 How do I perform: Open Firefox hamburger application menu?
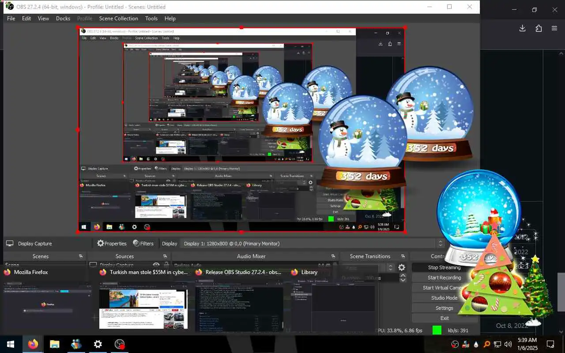(554, 28)
